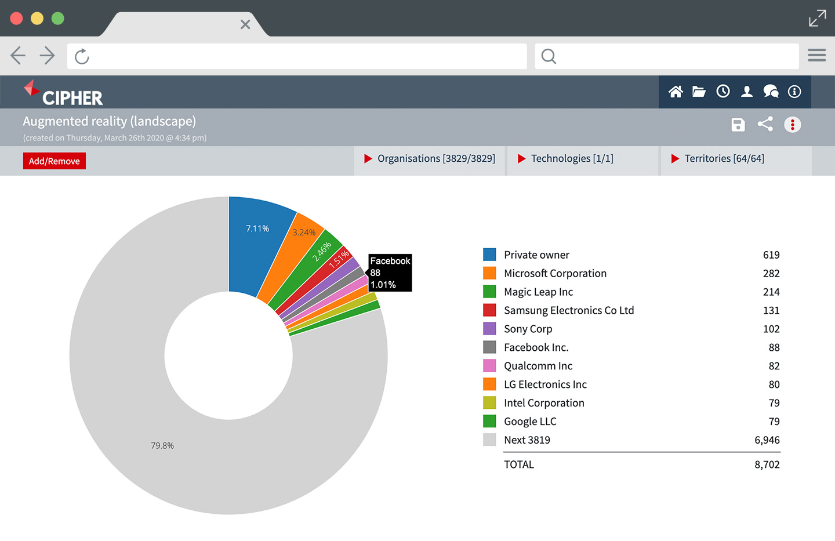This screenshot has height=541, width=835.
Task: Click the Private owner count 619
Action: pos(771,255)
